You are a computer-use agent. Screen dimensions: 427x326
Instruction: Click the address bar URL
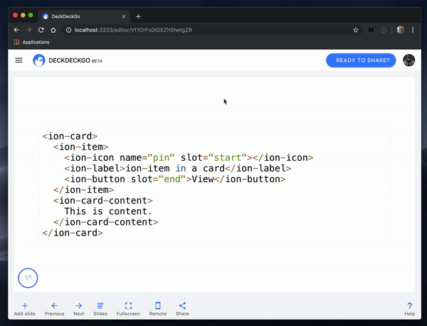tap(133, 30)
